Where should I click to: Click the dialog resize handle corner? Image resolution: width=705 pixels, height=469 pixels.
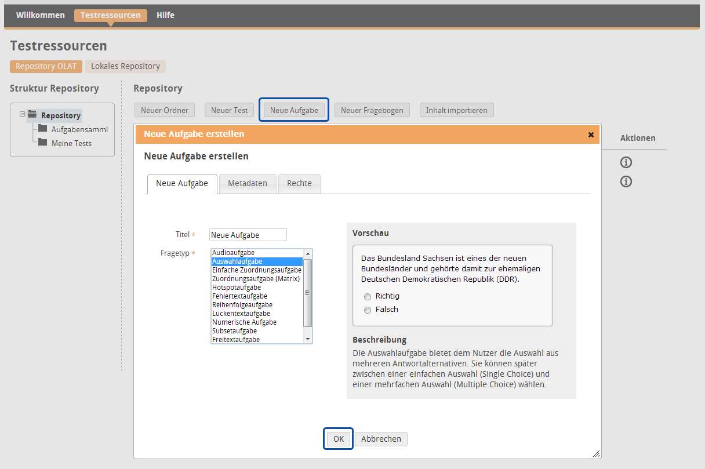click(x=596, y=453)
